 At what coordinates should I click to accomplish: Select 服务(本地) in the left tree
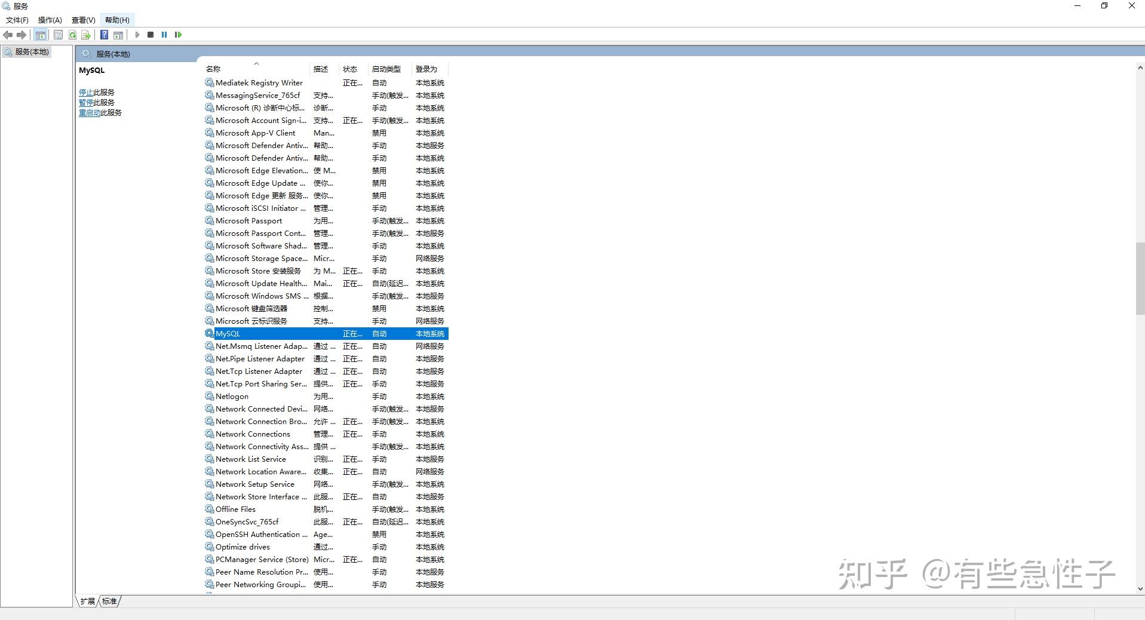click(33, 51)
